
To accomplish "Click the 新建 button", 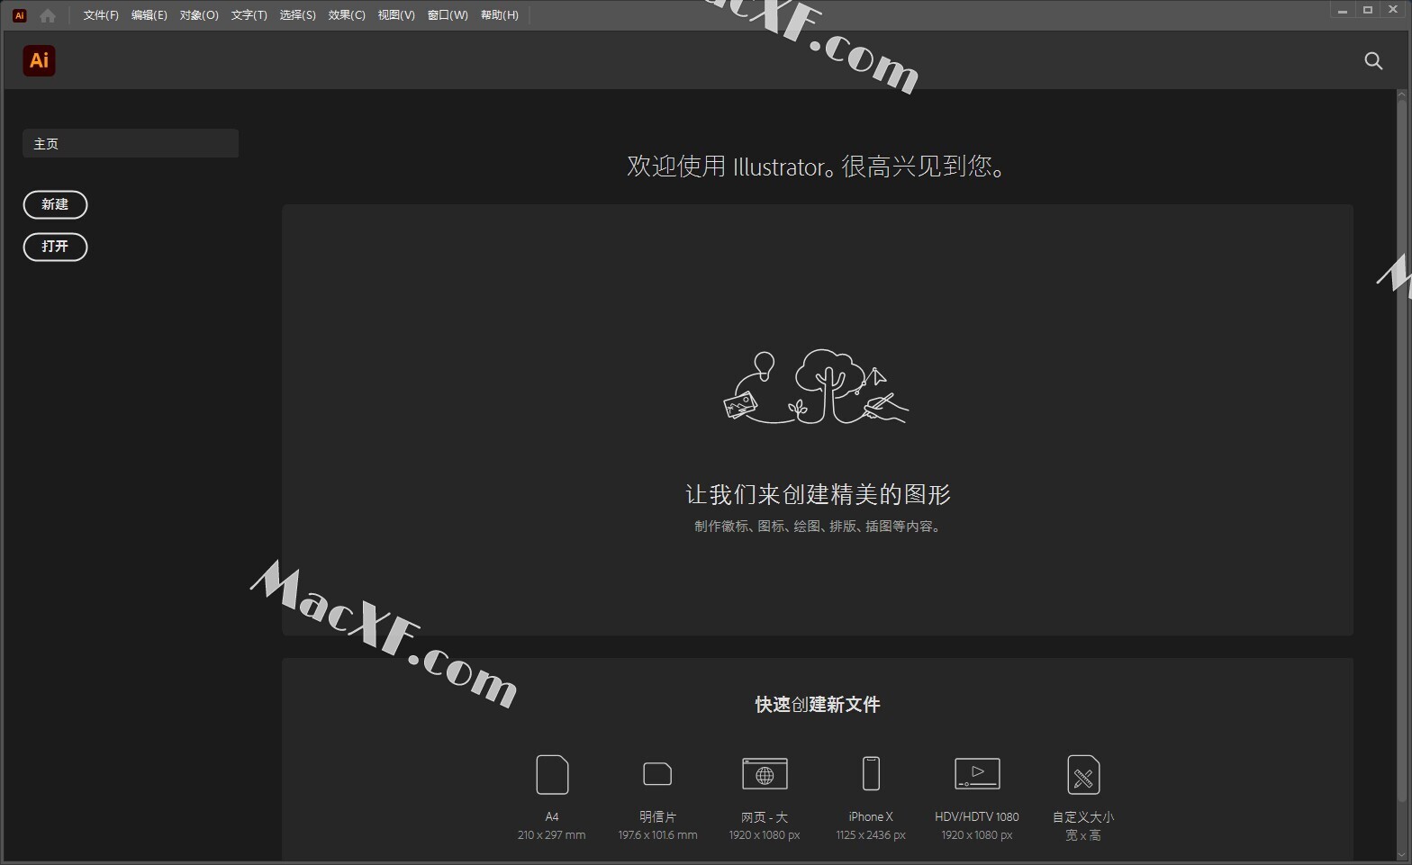I will pos(55,204).
